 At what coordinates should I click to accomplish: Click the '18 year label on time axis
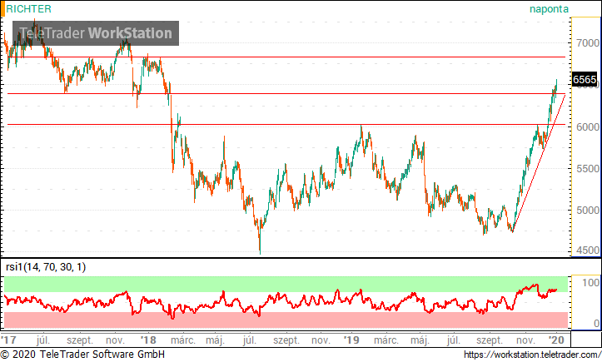[x=148, y=340]
